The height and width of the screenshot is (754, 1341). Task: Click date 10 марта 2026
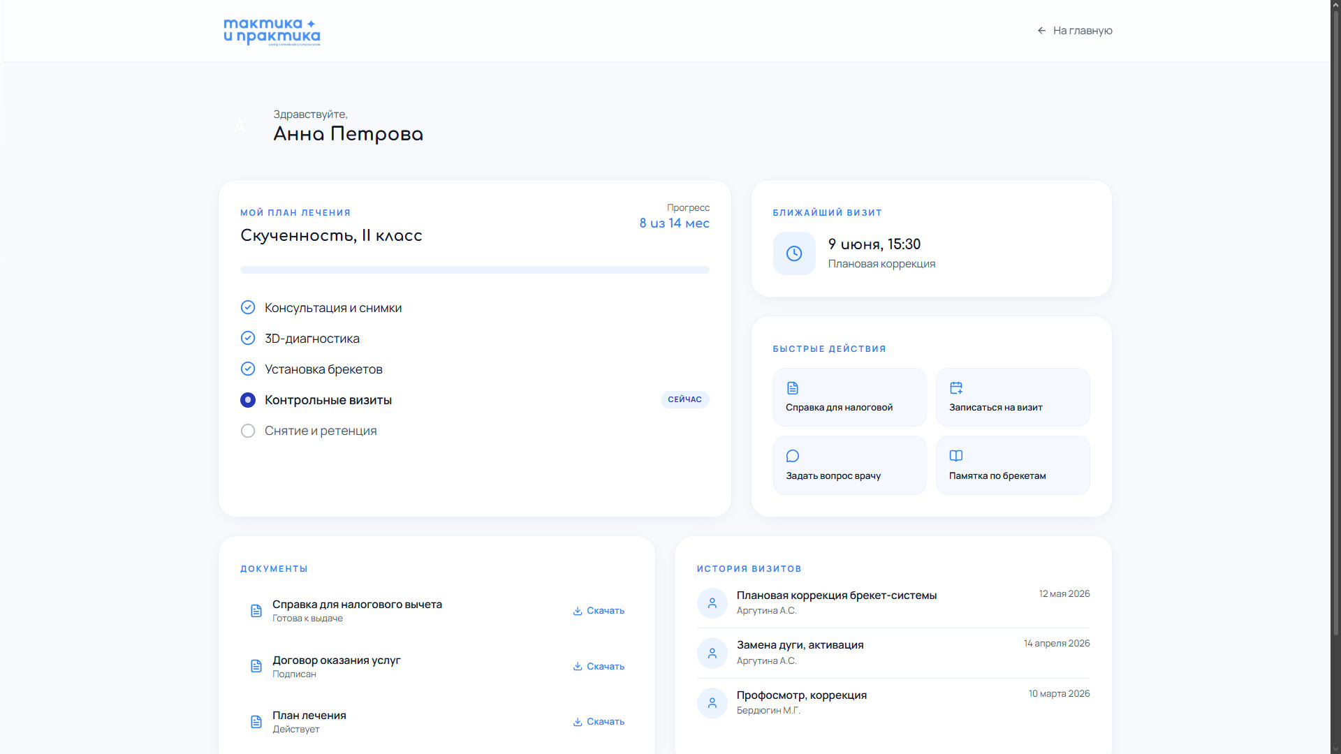[x=1059, y=694]
